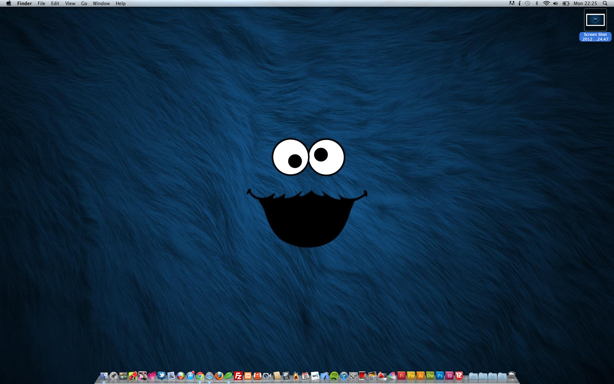Launch the Twitter app from Dock
This screenshot has height=384, width=614.
tap(161, 376)
